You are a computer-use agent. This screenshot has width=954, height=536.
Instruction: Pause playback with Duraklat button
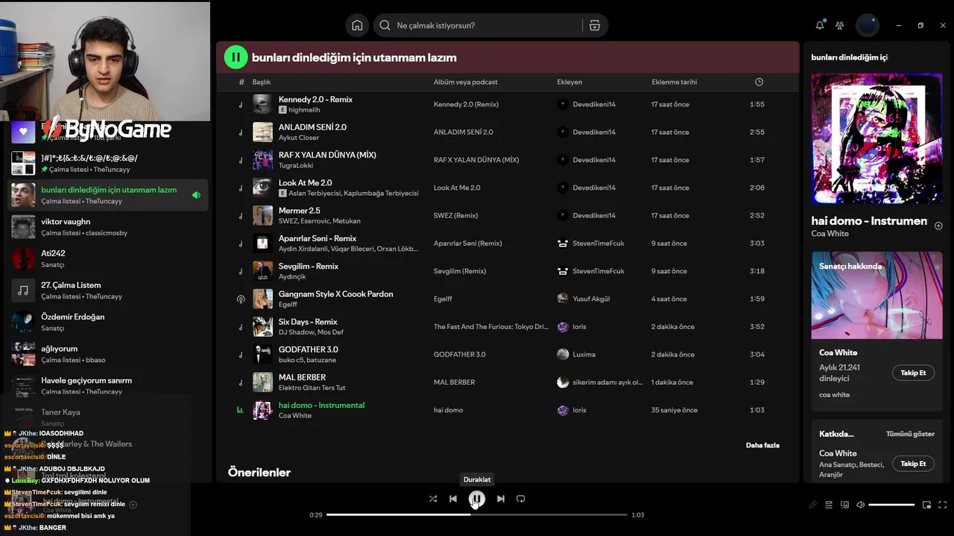(x=477, y=499)
